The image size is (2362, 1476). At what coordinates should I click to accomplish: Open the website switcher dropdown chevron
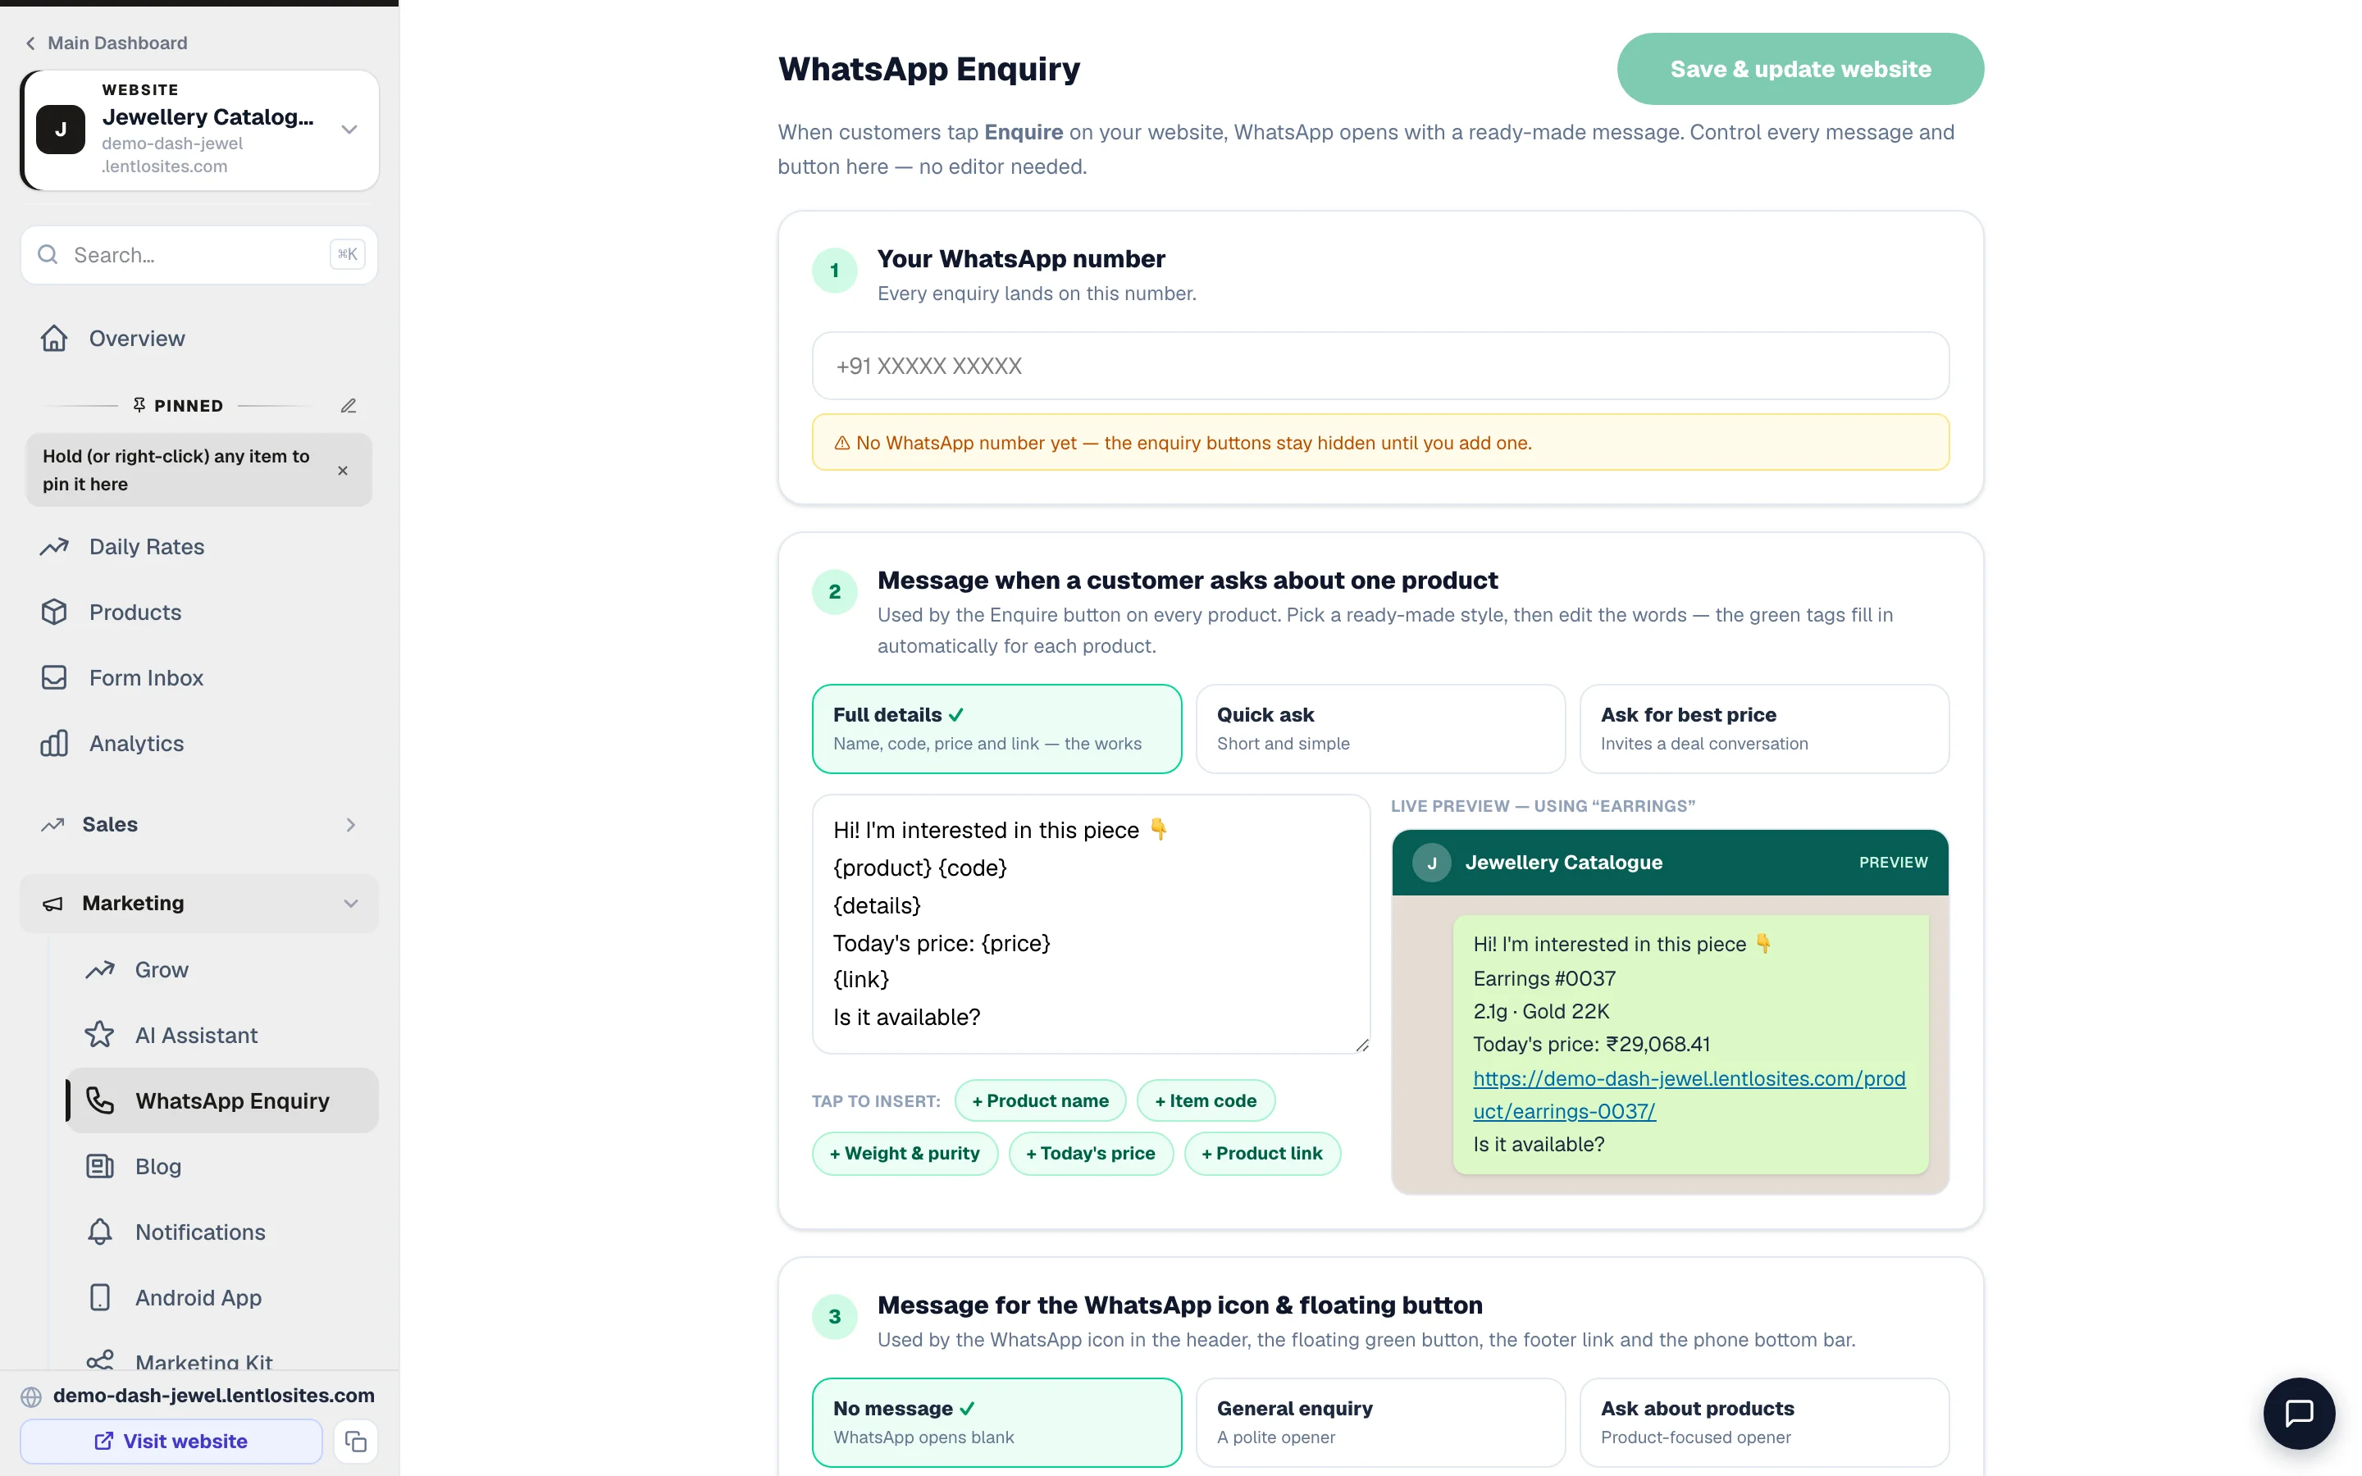[x=349, y=130]
